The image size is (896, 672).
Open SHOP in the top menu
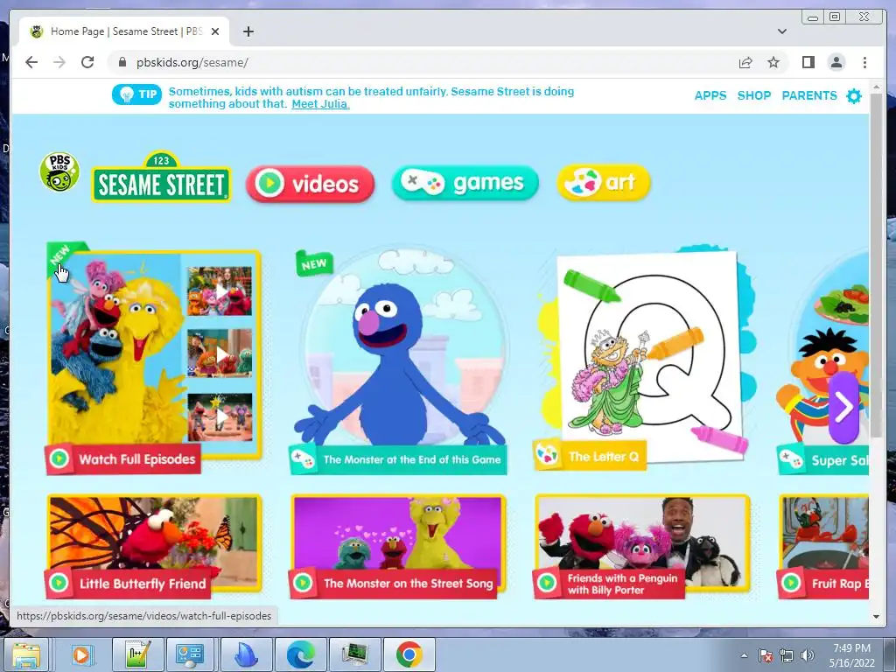754,95
